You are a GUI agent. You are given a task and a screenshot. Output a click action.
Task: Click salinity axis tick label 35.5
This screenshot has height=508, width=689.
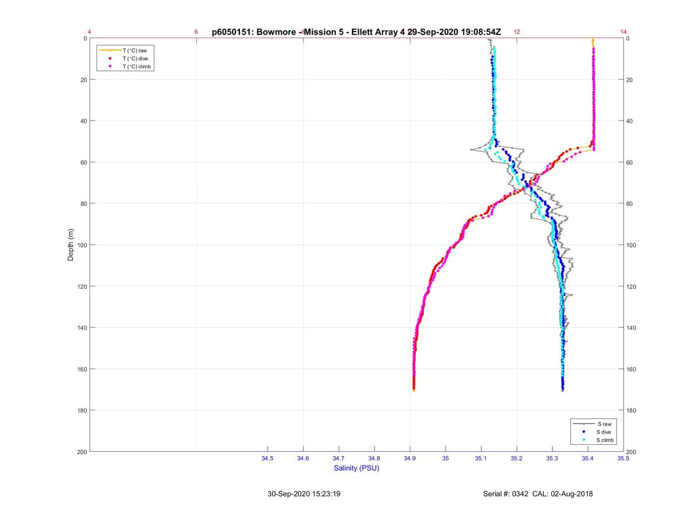pos(624,459)
